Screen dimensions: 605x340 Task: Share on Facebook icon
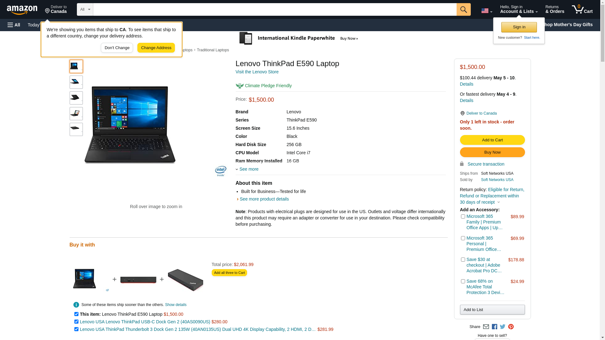coord(494,327)
